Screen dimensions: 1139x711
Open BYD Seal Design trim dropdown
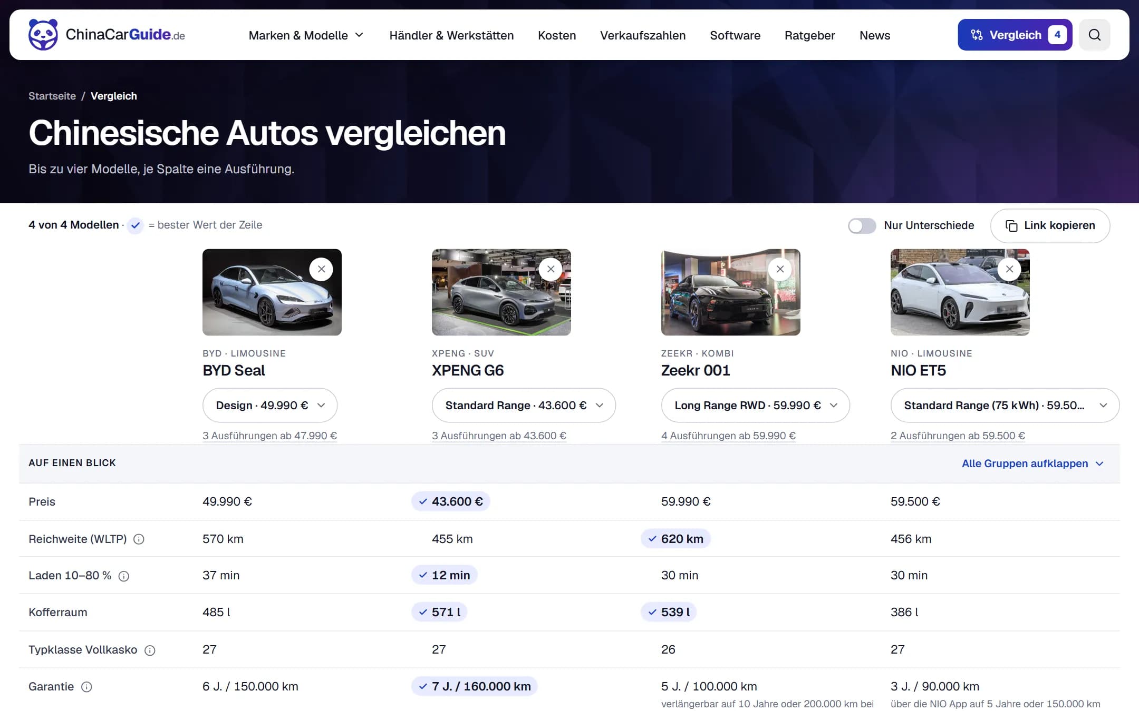click(270, 405)
